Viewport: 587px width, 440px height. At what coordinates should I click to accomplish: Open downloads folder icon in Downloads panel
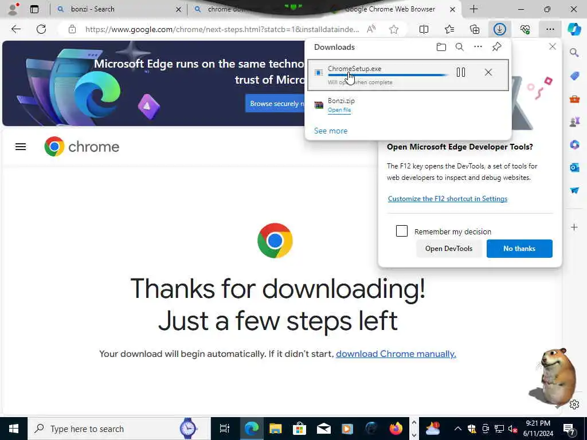coord(441,47)
